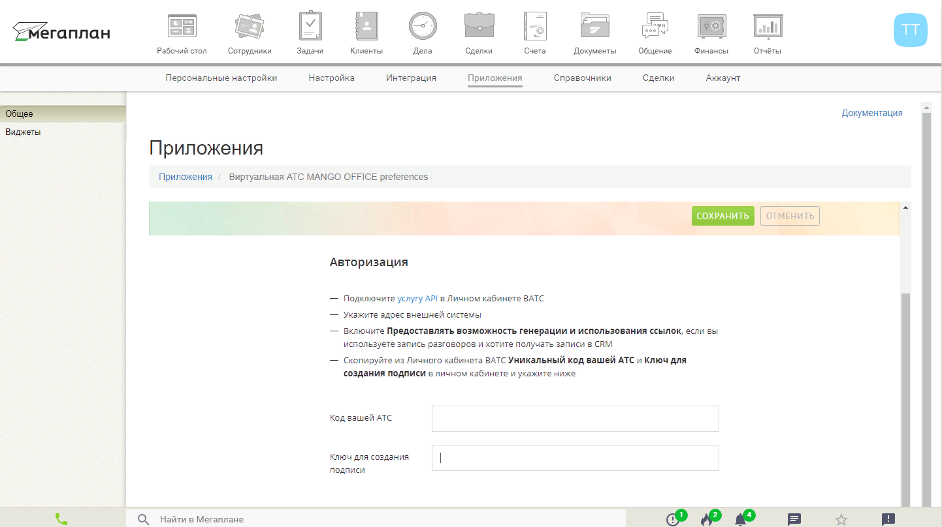Click the green phone icon

tap(61, 519)
